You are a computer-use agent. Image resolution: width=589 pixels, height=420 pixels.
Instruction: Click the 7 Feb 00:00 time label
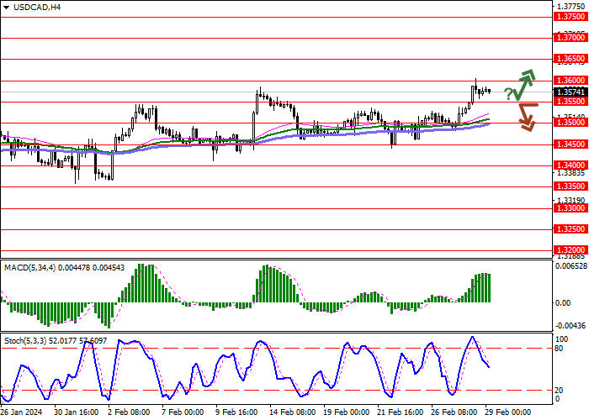pyautogui.click(x=183, y=412)
